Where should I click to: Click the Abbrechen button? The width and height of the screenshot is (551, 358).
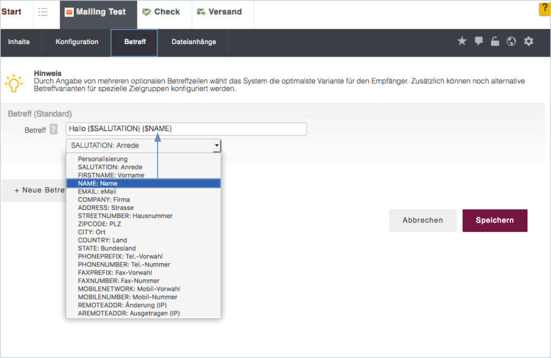[x=423, y=220]
